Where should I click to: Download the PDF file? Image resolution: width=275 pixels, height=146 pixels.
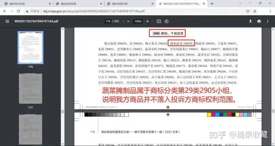click(x=251, y=21)
